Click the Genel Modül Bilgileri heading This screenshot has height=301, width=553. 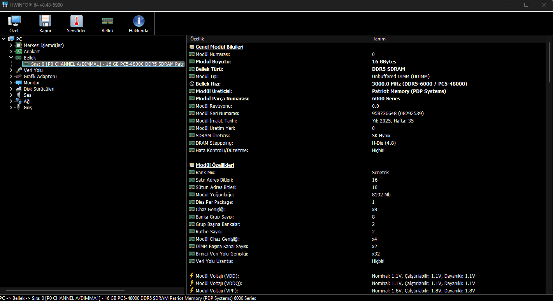pyautogui.click(x=219, y=47)
